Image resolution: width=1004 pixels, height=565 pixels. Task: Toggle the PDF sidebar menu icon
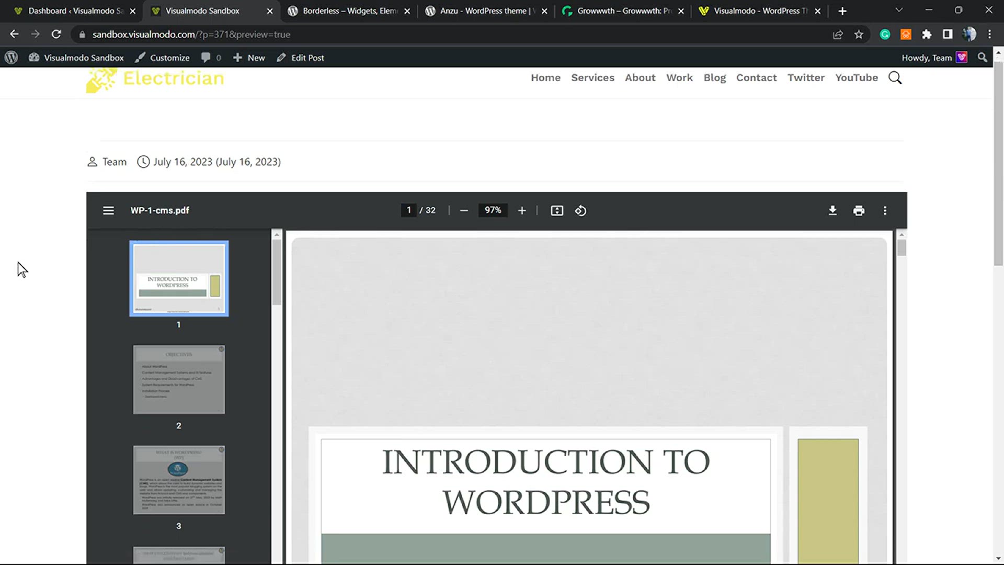(x=108, y=210)
